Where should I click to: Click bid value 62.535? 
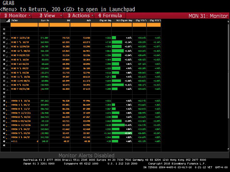coord(66,42)
